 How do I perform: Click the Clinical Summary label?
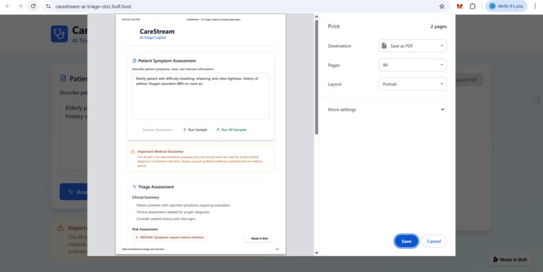pyautogui.click(x=146, y=197)
